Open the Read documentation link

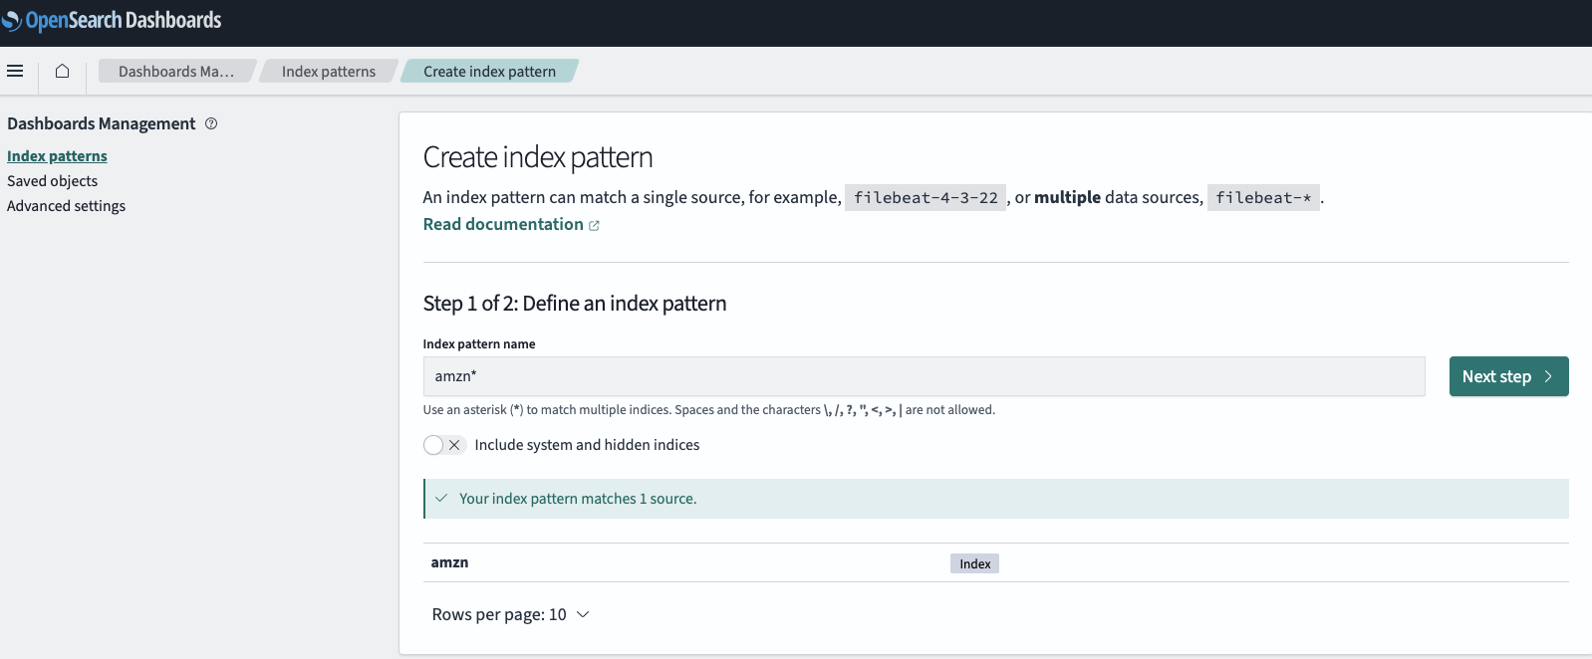point(511,225)
